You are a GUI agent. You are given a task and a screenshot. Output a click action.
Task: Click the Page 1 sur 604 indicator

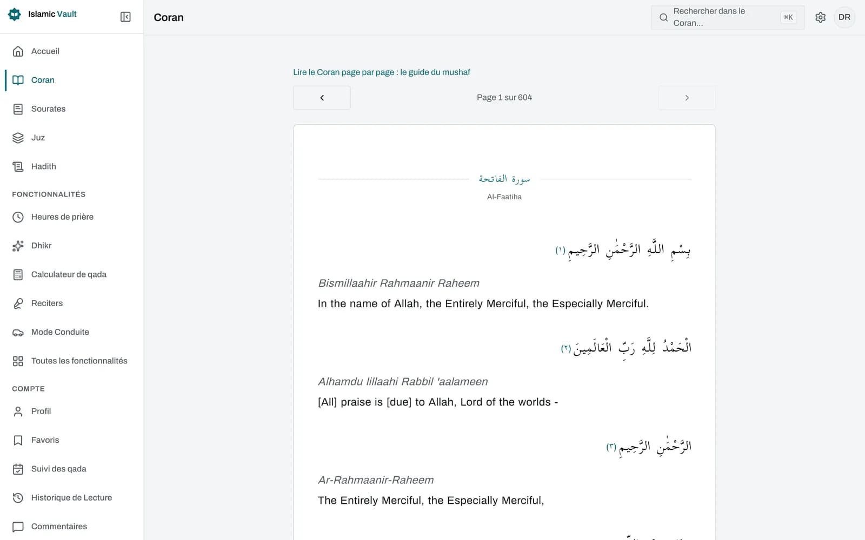504,98
